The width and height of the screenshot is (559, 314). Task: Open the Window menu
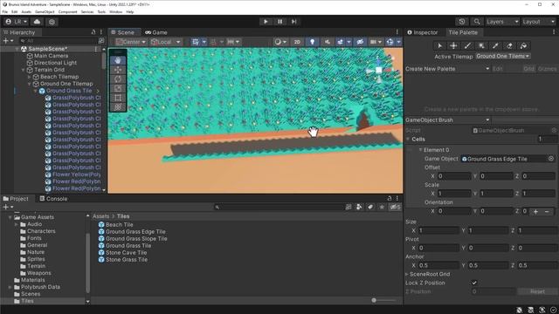[115, 11]
